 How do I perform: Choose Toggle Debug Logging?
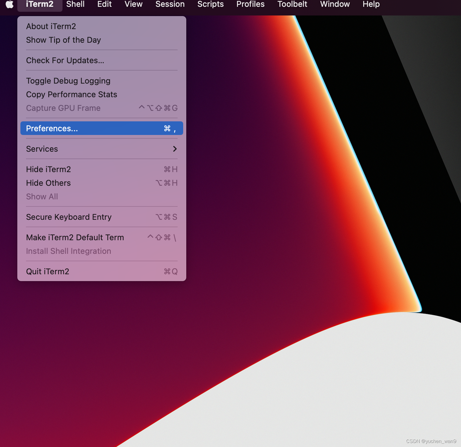point(102,81)
